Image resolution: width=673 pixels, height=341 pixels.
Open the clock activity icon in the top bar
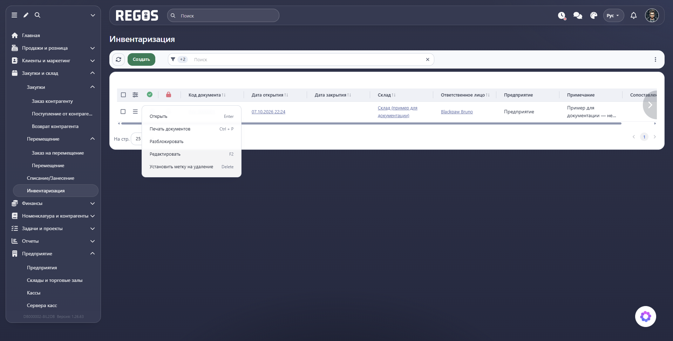coord(562,16)
